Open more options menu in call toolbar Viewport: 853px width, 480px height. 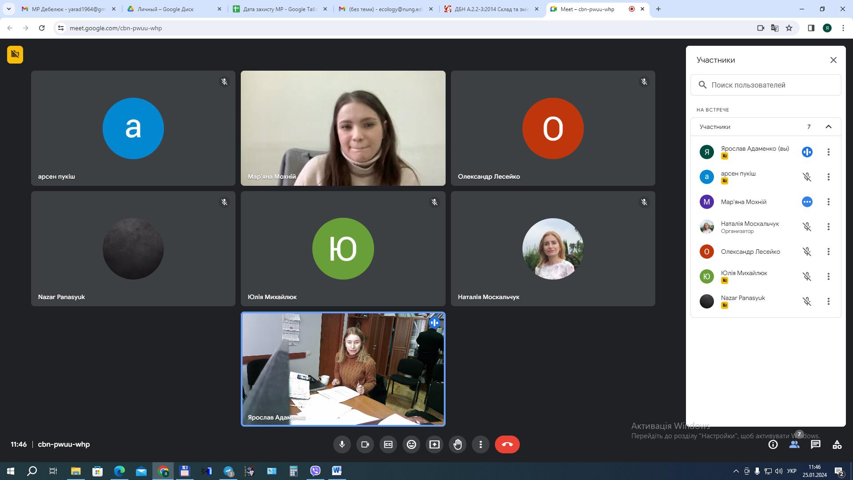[481, 444]
